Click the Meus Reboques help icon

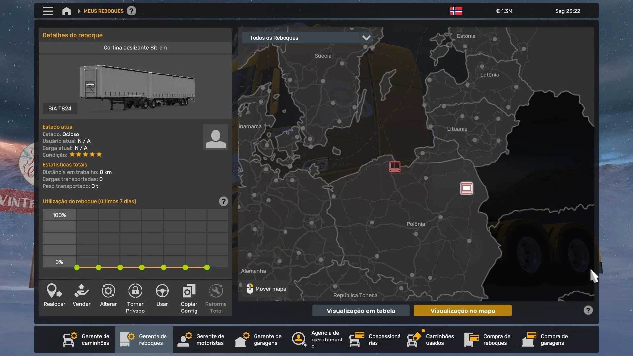point(131,11)
